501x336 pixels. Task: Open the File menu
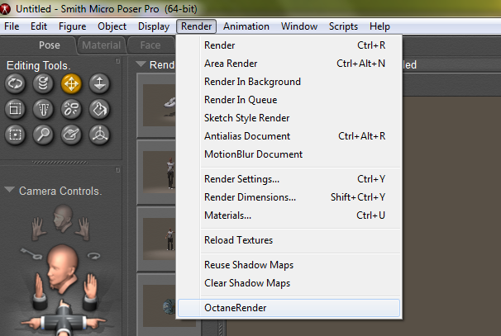(12, 26)
